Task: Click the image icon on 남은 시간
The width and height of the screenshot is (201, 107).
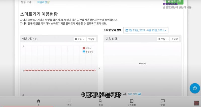Action: pyautogui.click(x=139, y=94)
